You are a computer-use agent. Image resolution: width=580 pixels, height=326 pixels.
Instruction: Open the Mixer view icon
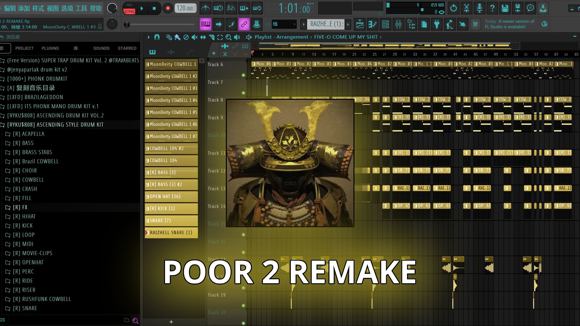click(x=398, y=24)
